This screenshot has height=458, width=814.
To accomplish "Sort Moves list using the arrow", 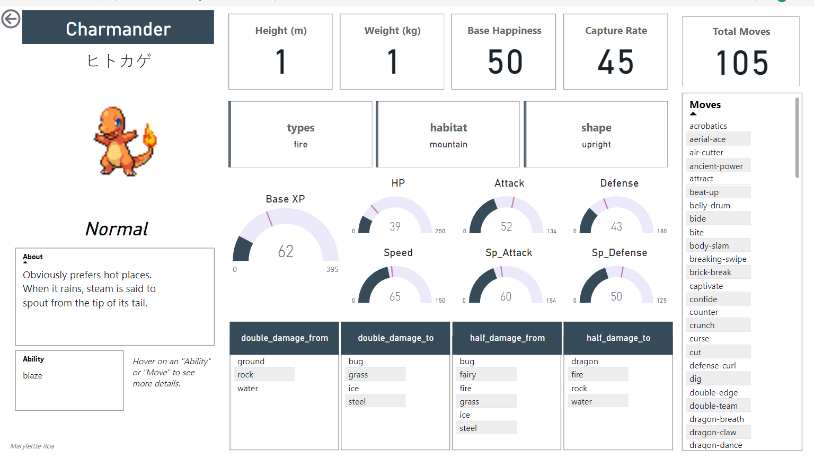I will 693,114.
